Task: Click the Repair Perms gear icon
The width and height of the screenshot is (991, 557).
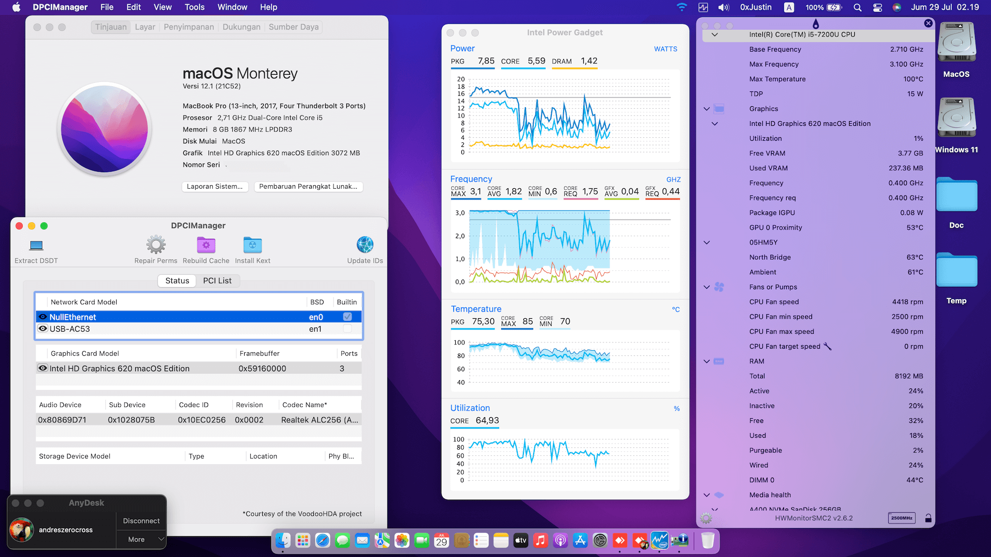Action: point(156,244)
